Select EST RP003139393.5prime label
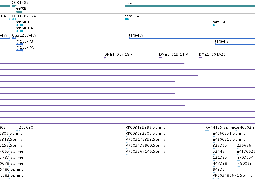 [146, 128]
